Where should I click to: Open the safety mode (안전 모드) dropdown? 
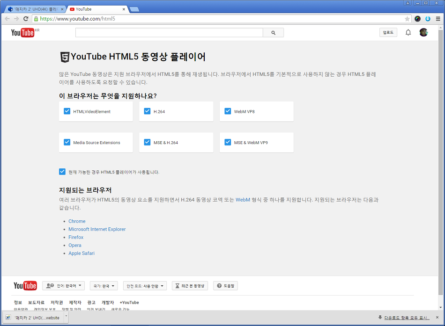pos(145,286)
